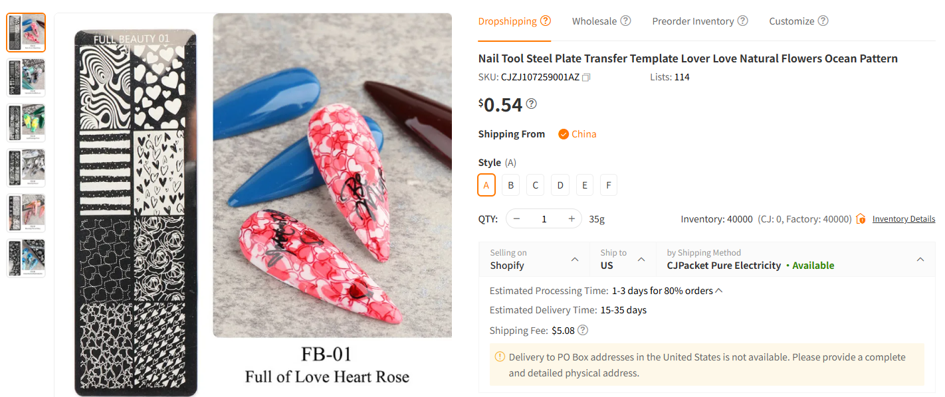Click the Shipping Fee help icon
This screenshot has height=397, width=945.
point(583,330)
